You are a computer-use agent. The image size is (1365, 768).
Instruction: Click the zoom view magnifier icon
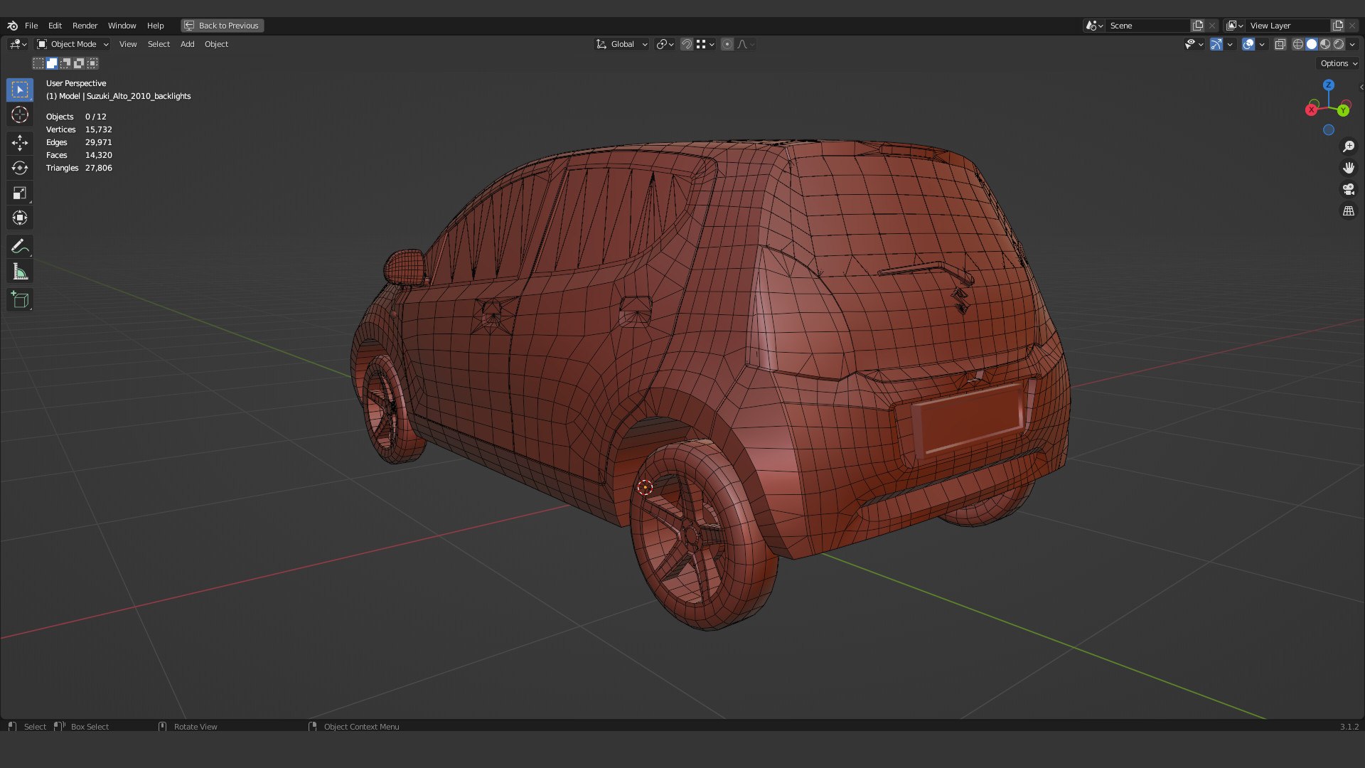click(x=1349, y=146)
